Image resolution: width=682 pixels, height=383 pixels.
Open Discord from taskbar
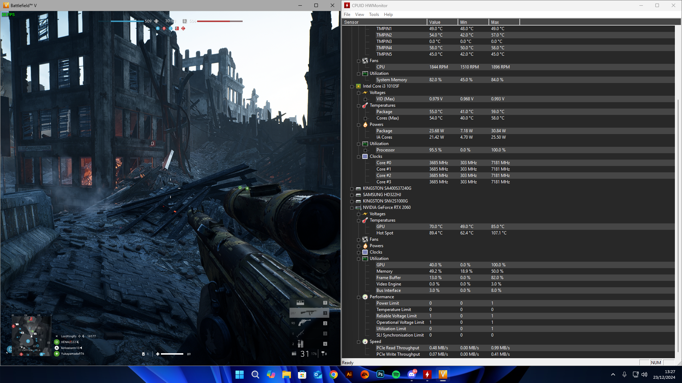411,374
